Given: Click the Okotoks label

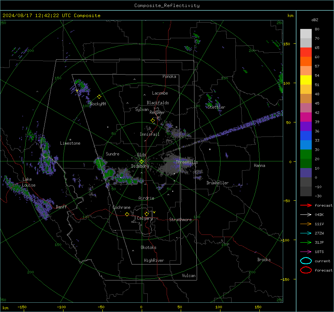Looking at the screenshot, I should click(148, 247).
